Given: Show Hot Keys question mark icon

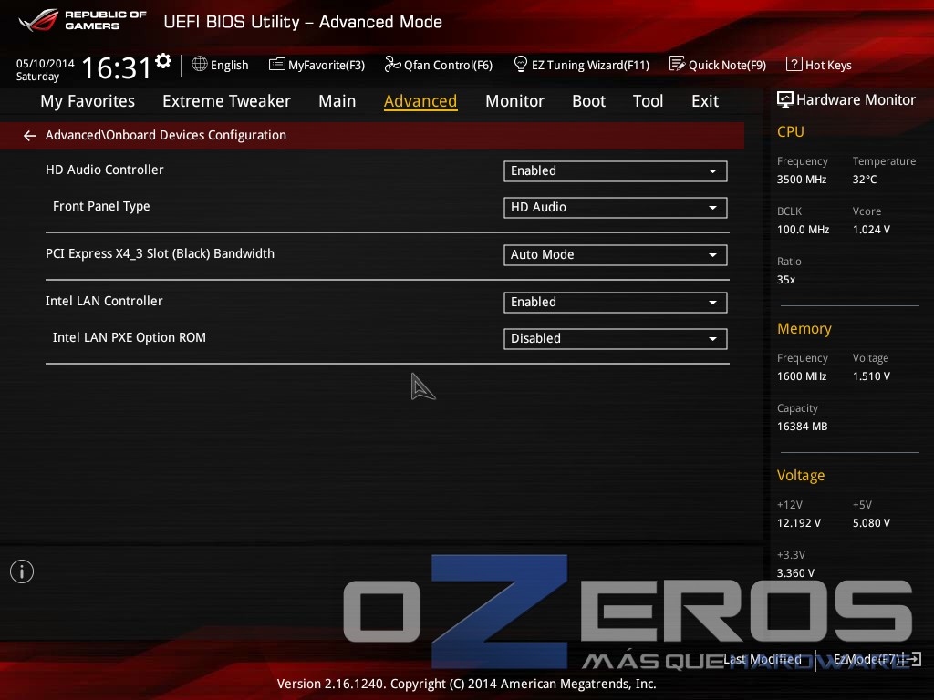Looking at the screenshot, I should click(x=794, y=64).
